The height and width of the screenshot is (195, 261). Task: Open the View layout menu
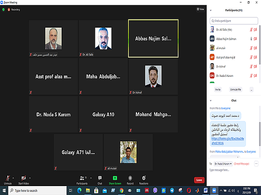coord(200,9)
